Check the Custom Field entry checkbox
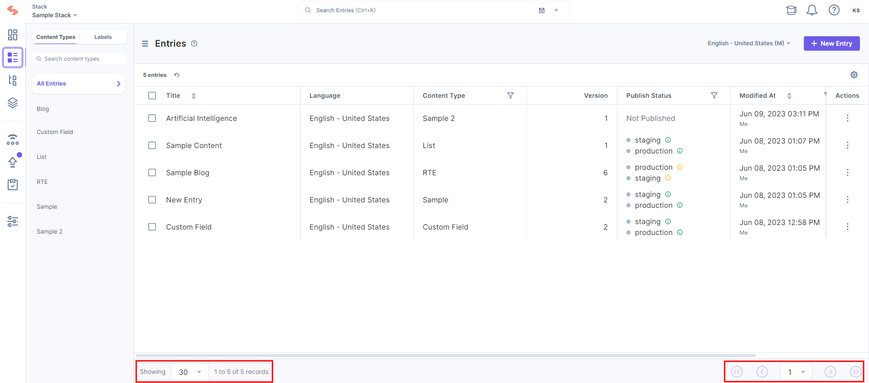Image resolution: width=869 pixels, height=383 pixels. click(x=152, y=227)
